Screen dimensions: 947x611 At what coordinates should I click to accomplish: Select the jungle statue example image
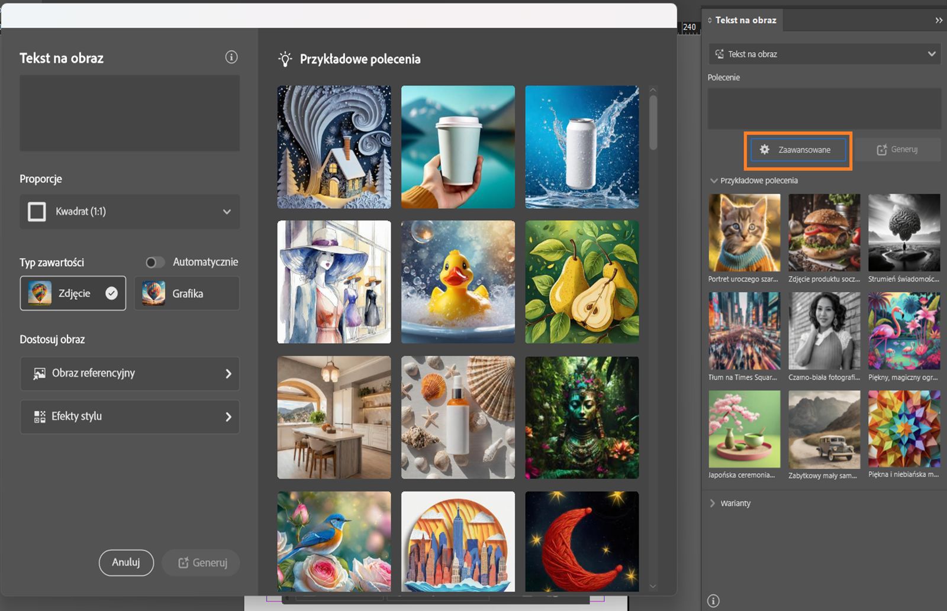point(582,418)
